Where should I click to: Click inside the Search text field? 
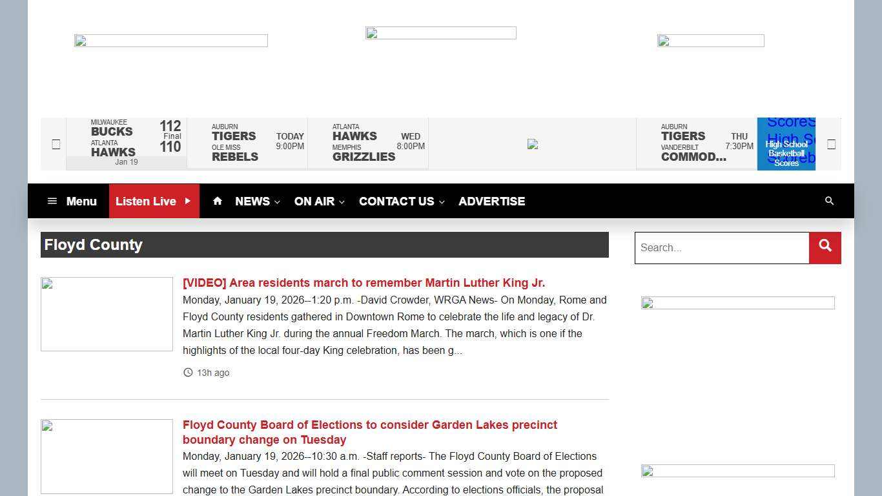click(x=721, y=248)
